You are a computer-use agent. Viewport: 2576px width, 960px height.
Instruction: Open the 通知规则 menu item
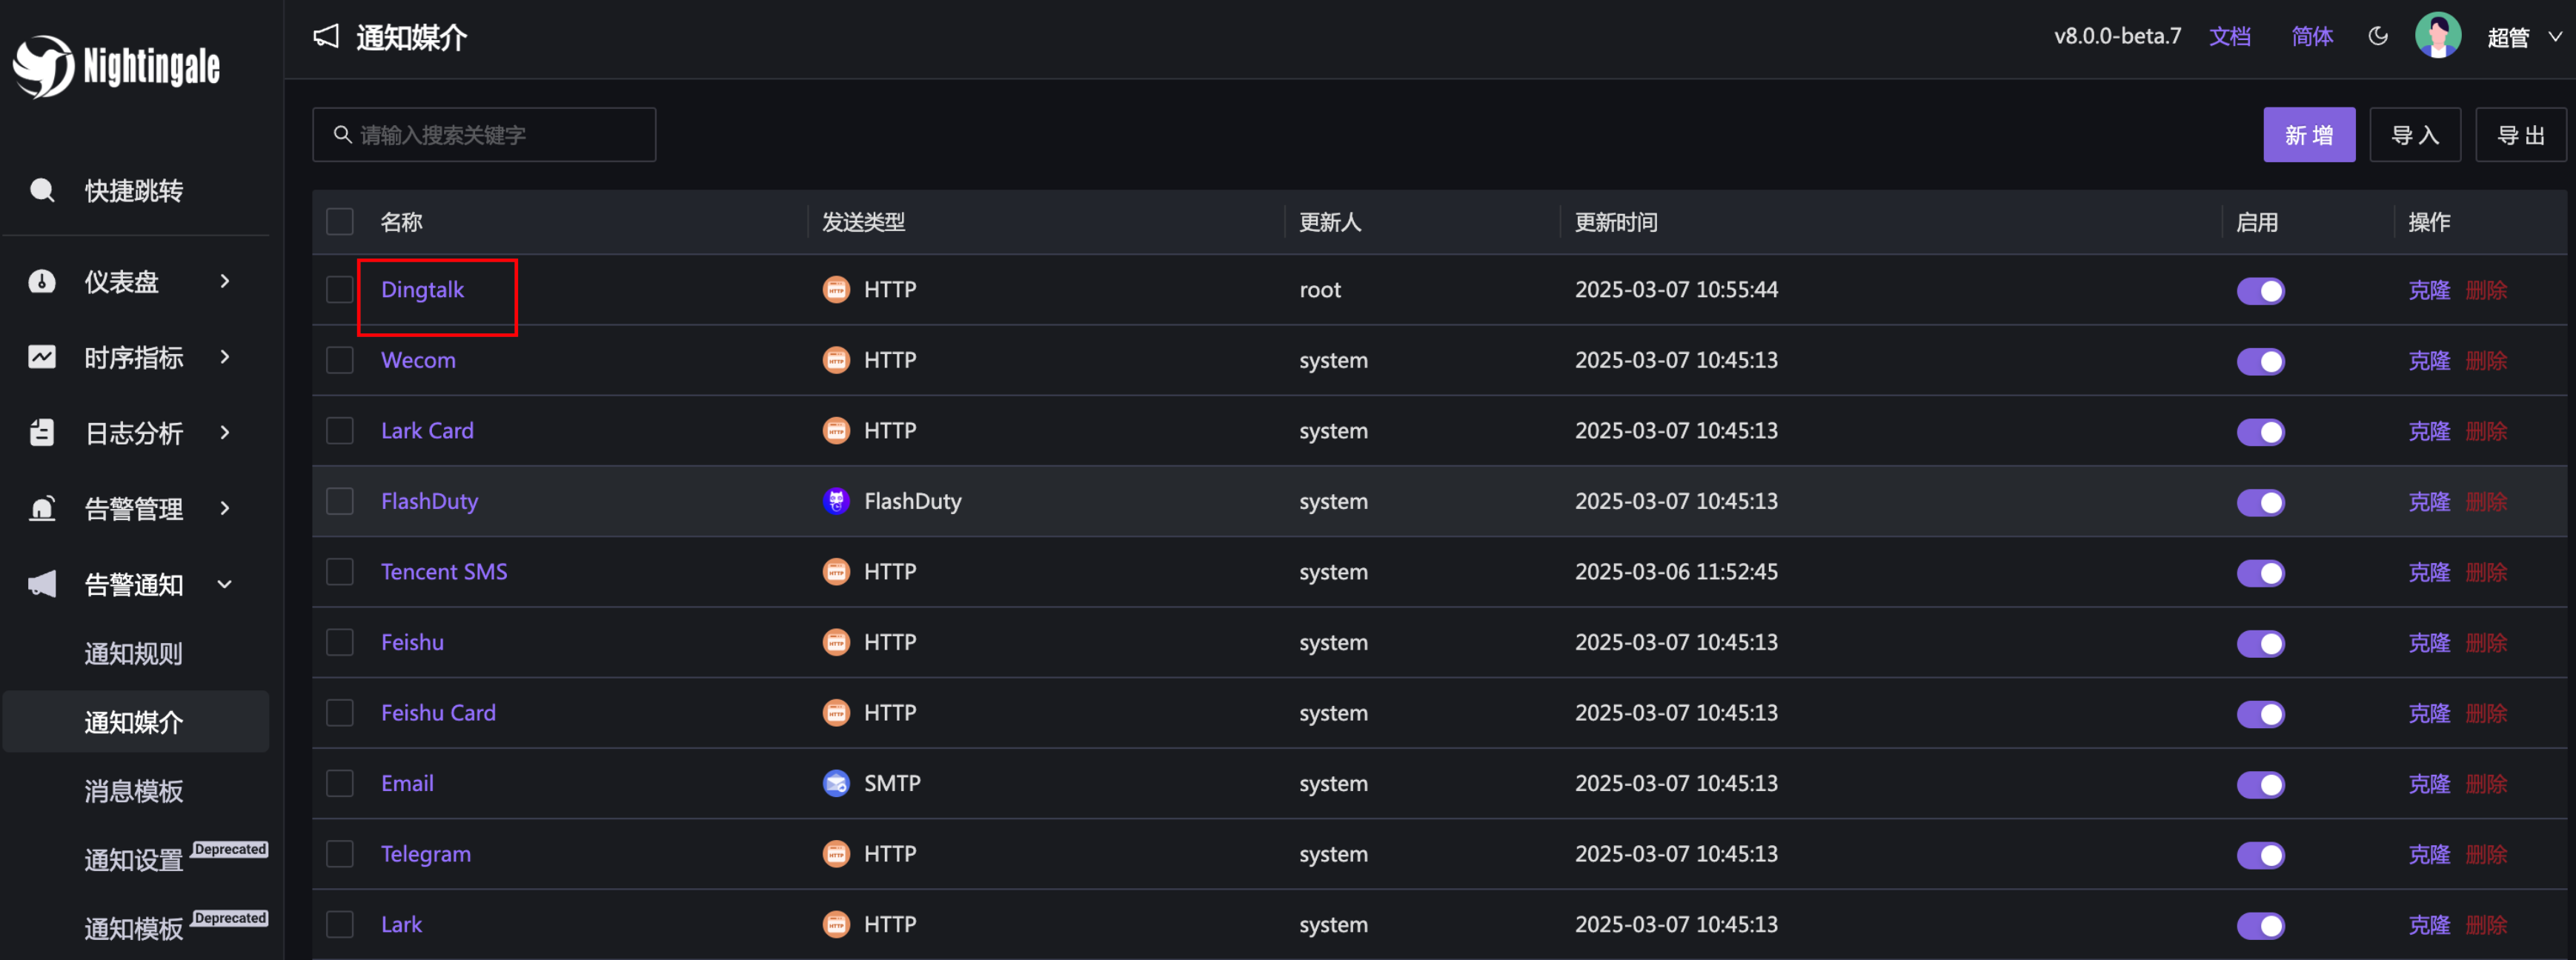pyautogui.click(x=133, y=654)
